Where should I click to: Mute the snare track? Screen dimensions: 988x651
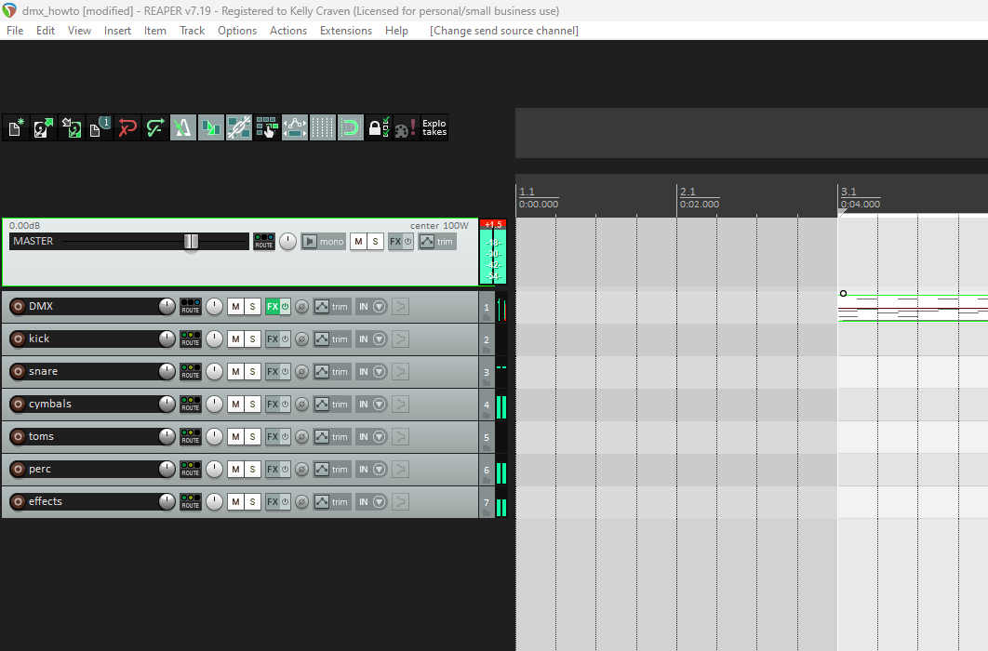pyautogui.click(x=235, y=371)
